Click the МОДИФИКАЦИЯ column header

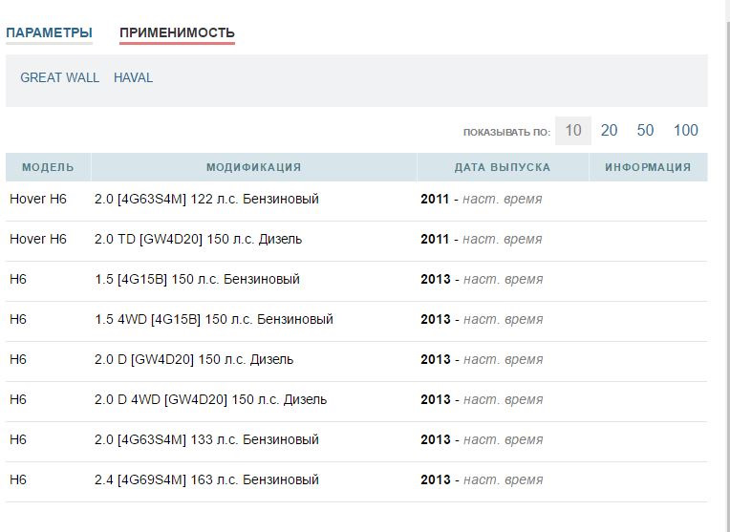tap(254, 167)
